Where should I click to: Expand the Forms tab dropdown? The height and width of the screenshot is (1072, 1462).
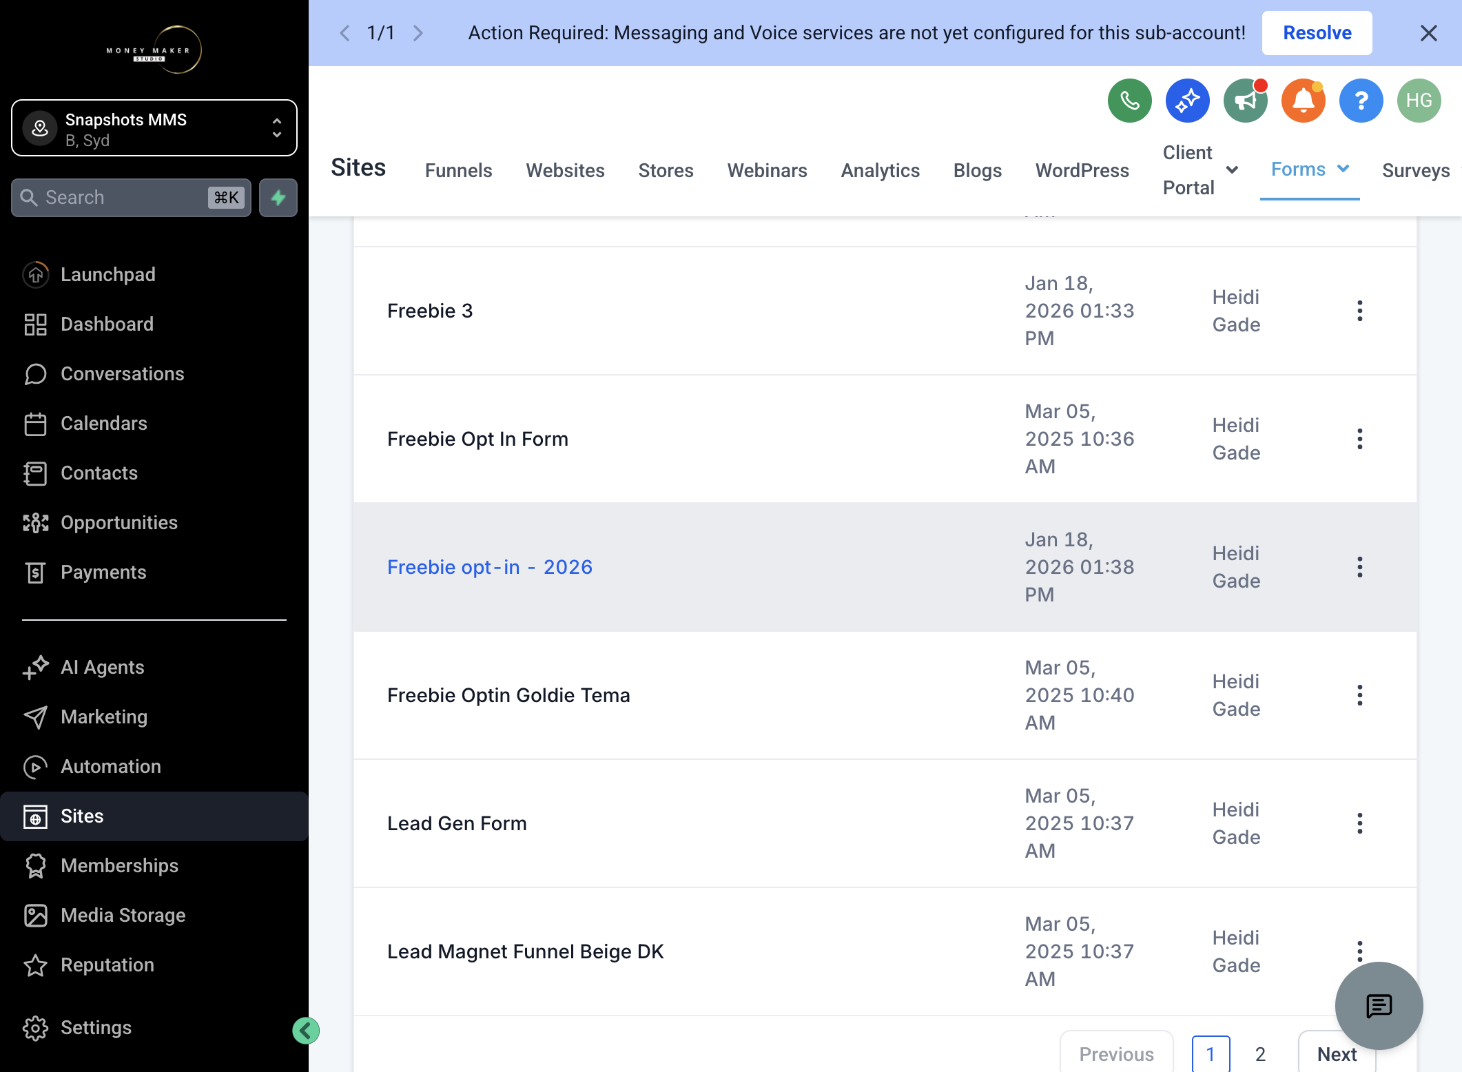pyautogui.click(x=1343, y=169)
